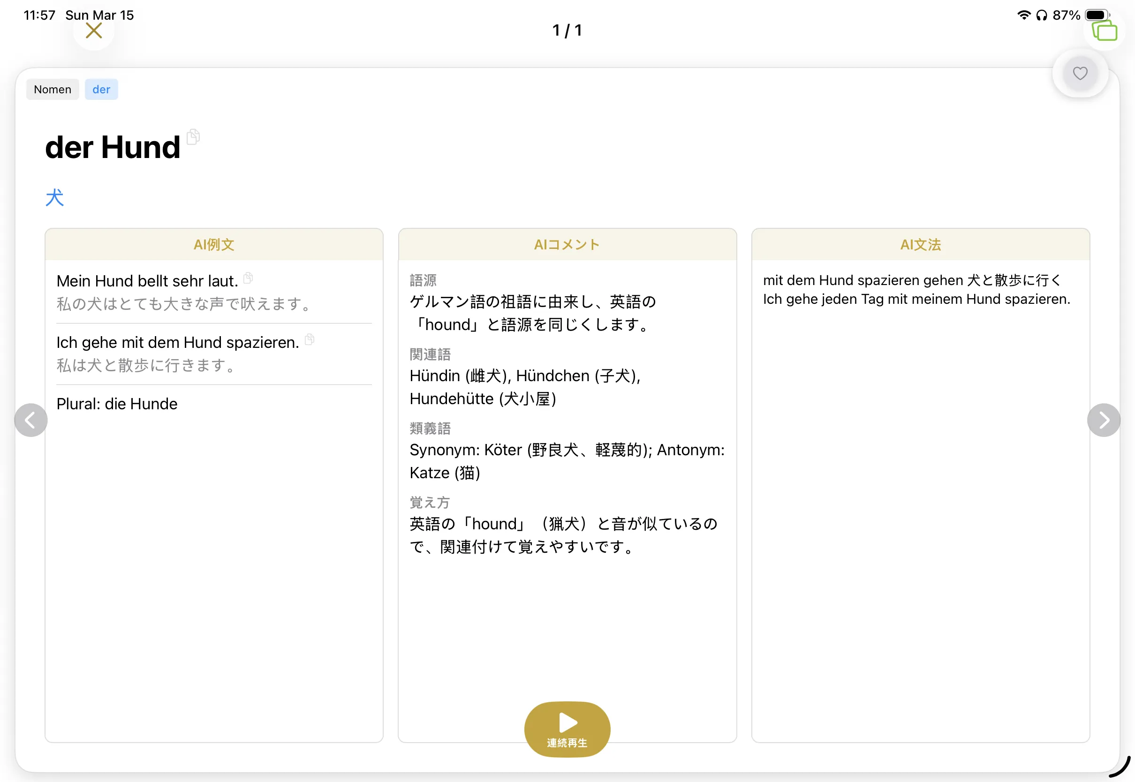Screen dimensions: 1135x782
Task: Tap the card counter '1 / 1'
Action: [567, 30]
